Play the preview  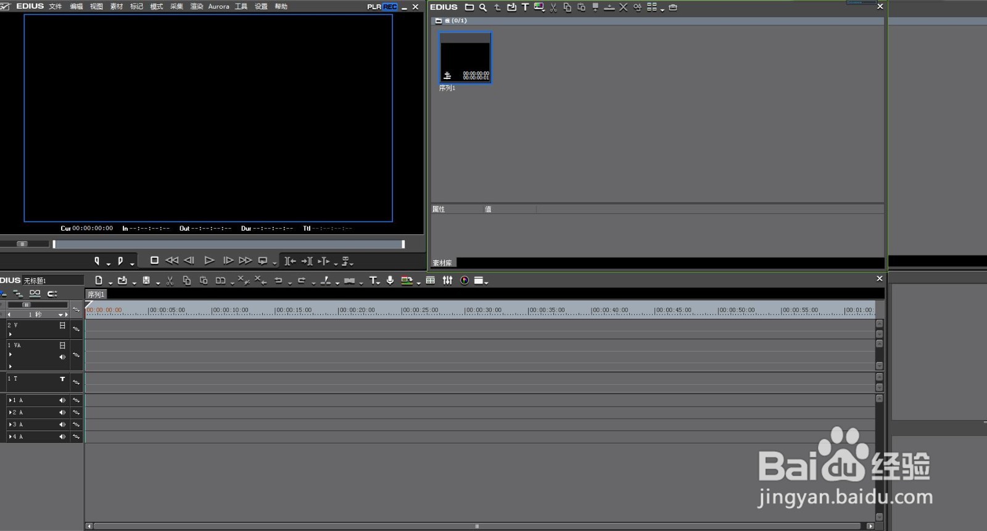coord(209,260)
